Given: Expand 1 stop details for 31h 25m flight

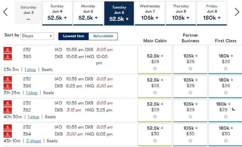Looking at the screenshot, I should click(x=32, y=93).
